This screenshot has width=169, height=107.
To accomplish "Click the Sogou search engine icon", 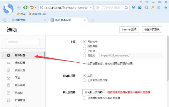I will 98,7.
